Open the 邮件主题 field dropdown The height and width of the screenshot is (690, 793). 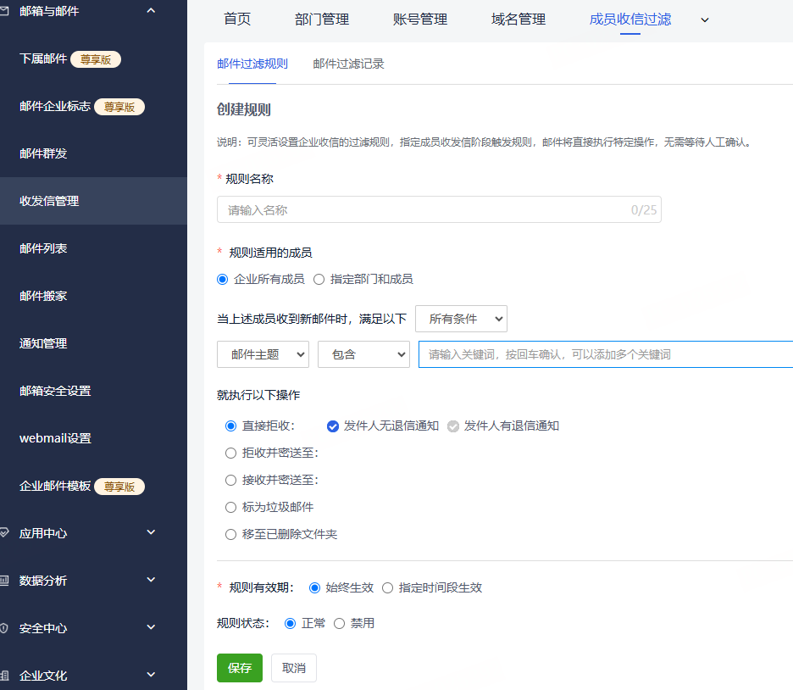[x=263, y=354]
